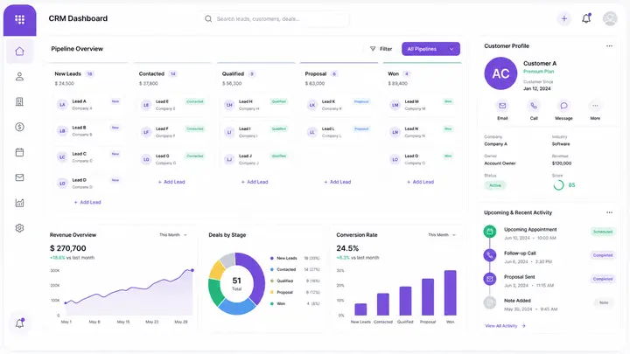Open notifications bell in top header
The width and height of the screenshot is (630, 354).
click(586, 18)
